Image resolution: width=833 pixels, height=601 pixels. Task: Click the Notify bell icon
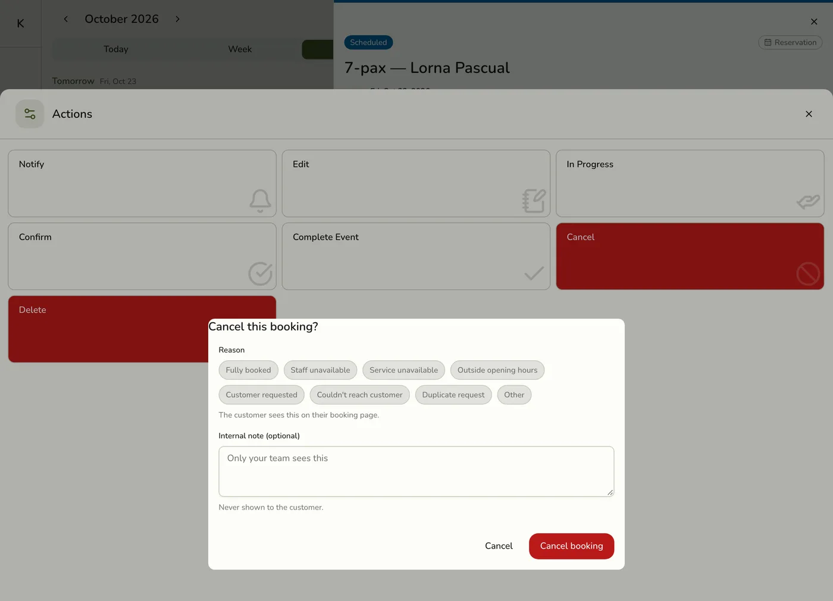[260, 201]
